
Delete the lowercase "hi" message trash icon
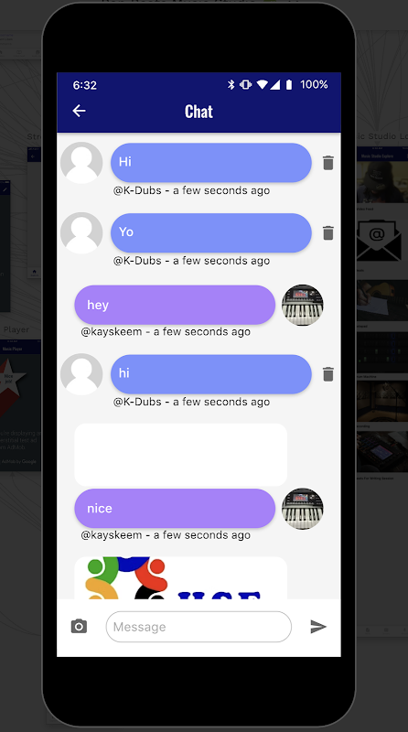[x=328, y=374]
